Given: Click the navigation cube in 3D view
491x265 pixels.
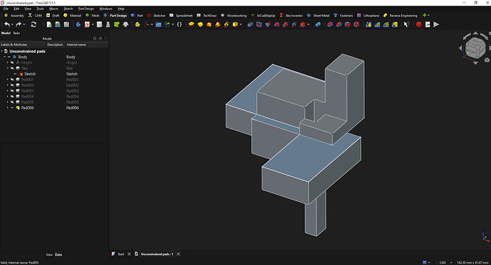Looking at the screenshot, I should pyautogui.click(x=475, y=48).
